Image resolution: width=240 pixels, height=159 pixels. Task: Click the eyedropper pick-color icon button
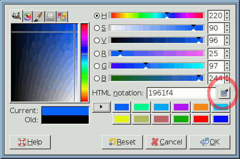(225, 93)
